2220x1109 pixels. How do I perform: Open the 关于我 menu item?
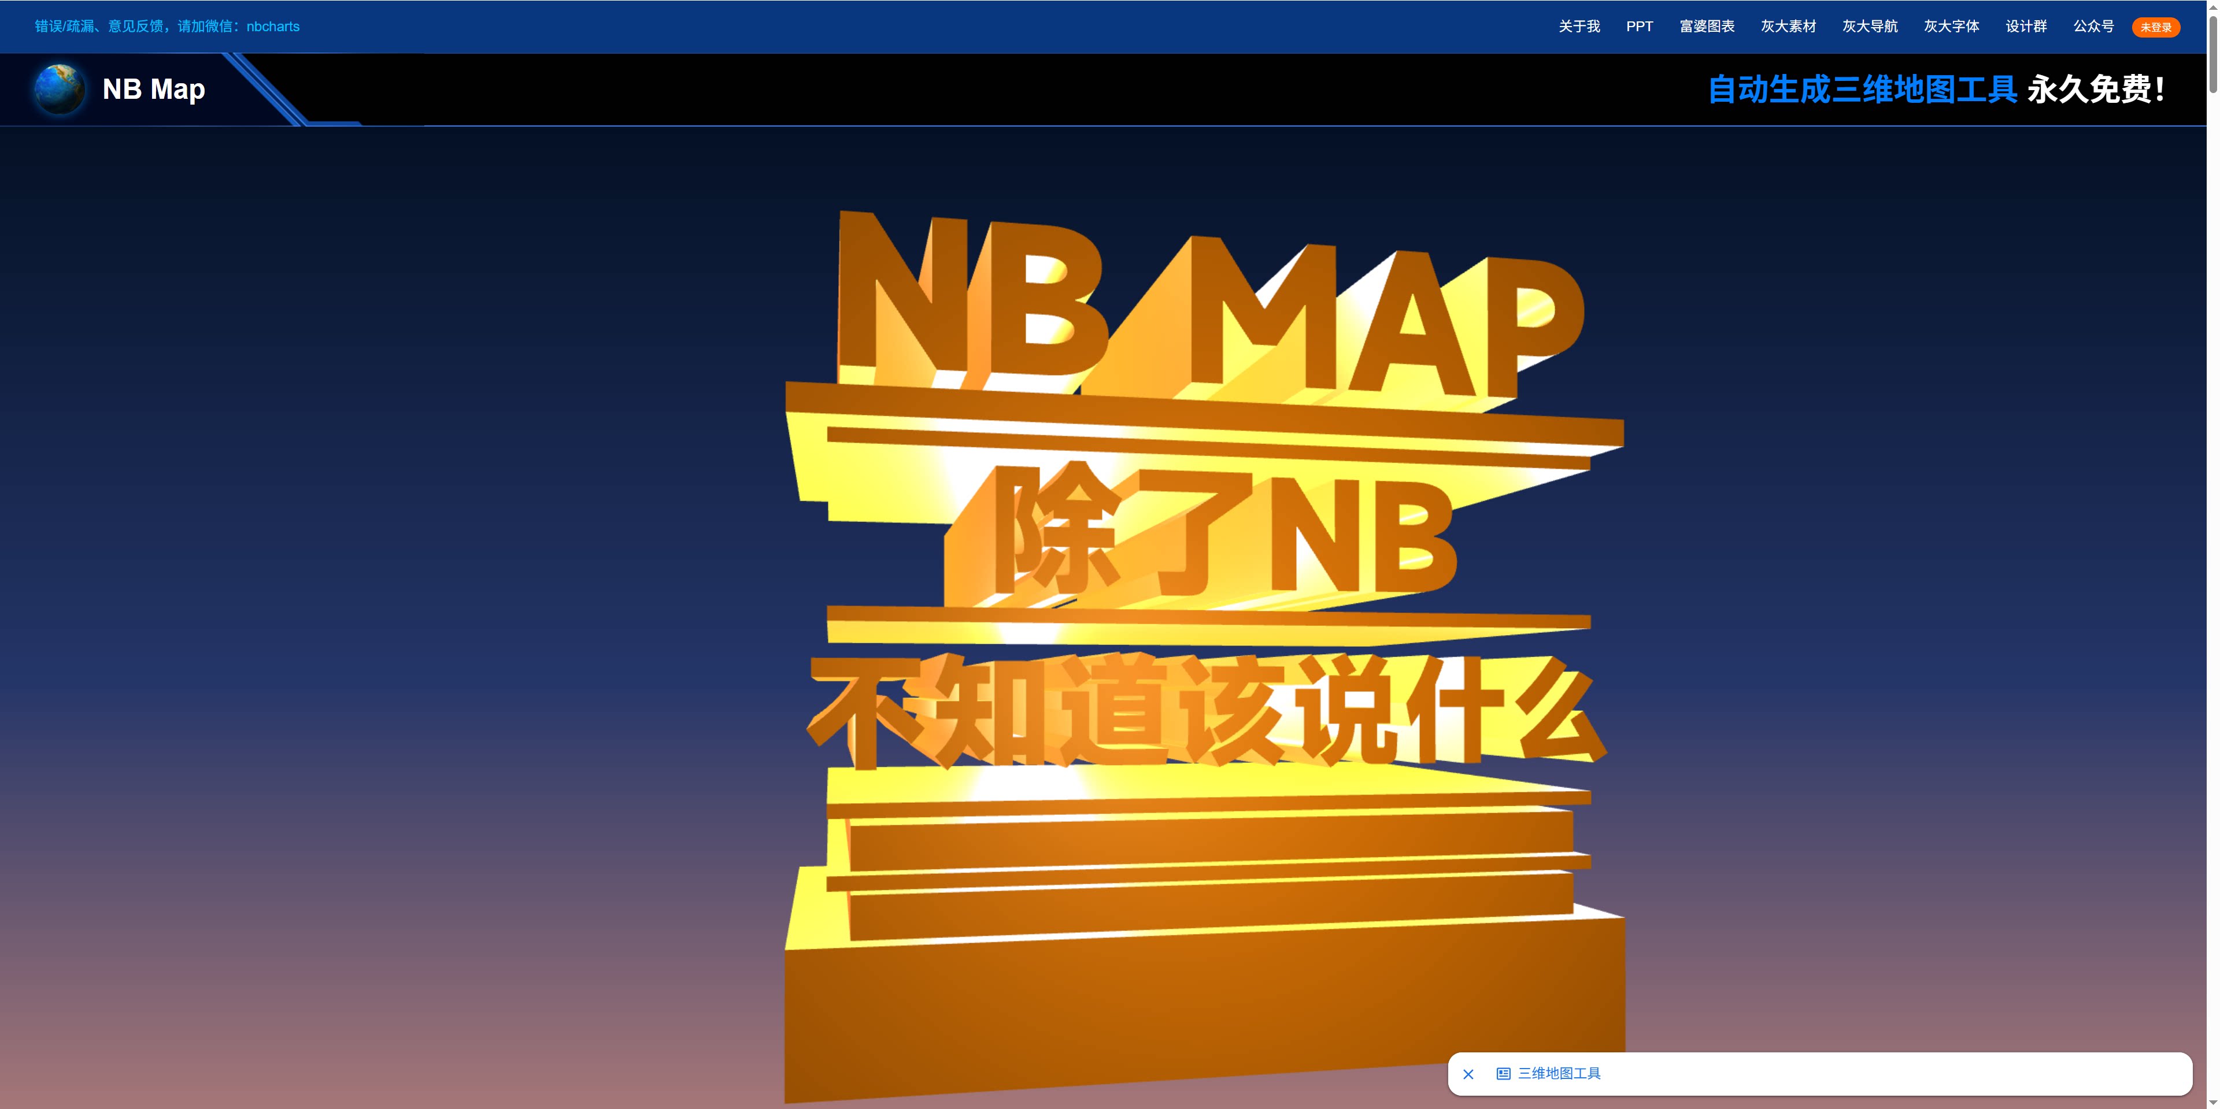pos(1579,27)
